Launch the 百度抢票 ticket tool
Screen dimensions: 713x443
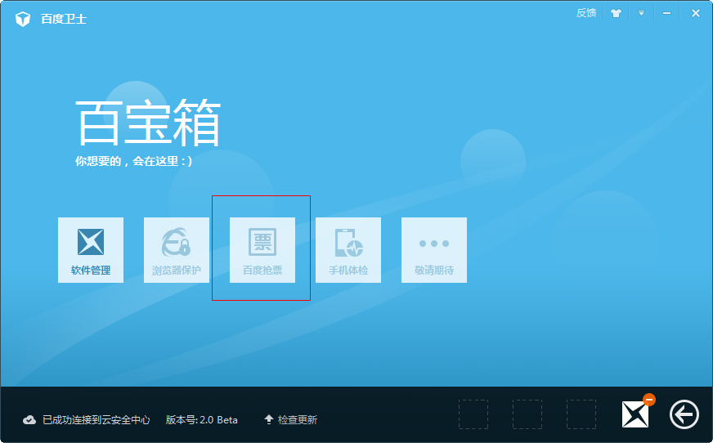[x=262, y=250]
